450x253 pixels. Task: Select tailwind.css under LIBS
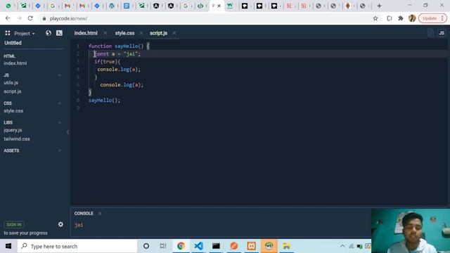[17, 139]
